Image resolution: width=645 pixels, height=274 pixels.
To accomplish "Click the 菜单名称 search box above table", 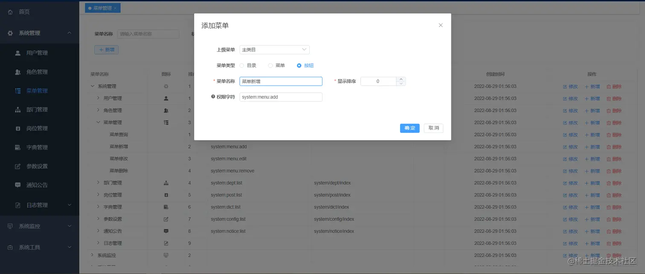I will [x=148, y=34].
